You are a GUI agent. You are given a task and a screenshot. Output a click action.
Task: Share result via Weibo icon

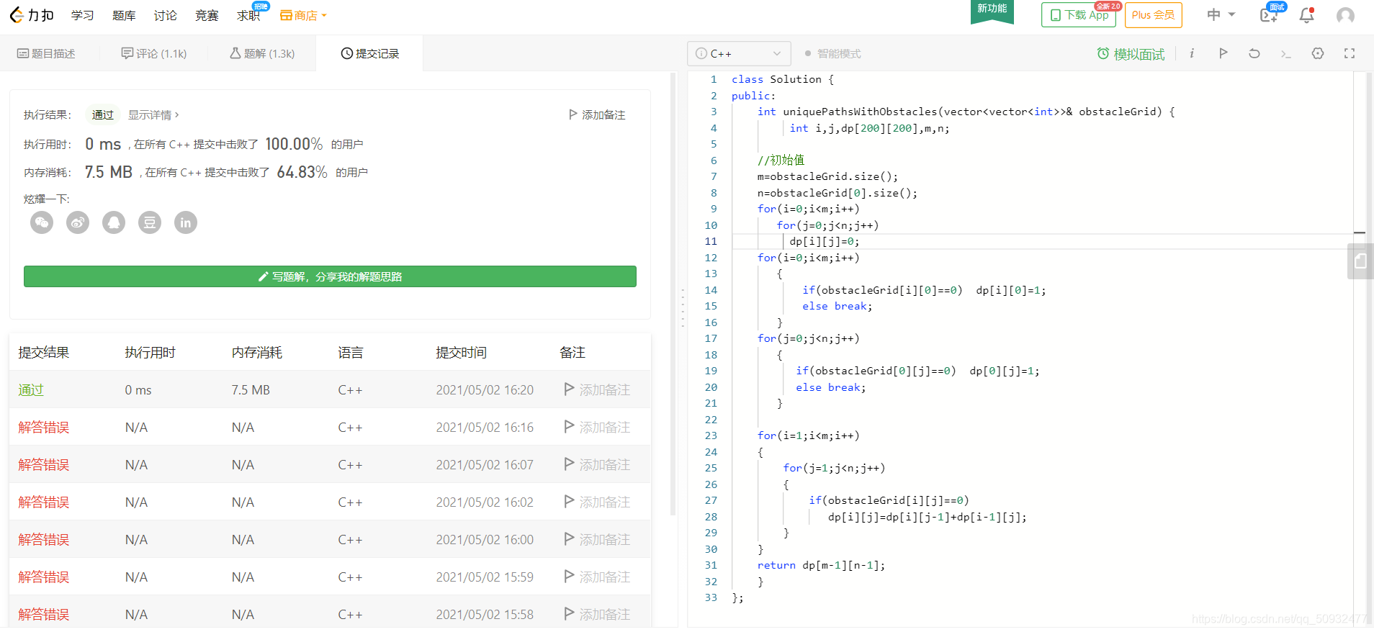click(x=78, y=222)
